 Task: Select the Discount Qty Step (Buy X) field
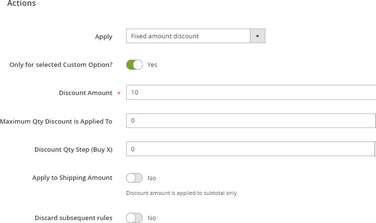pyautogui.click(x=250, y=149)
